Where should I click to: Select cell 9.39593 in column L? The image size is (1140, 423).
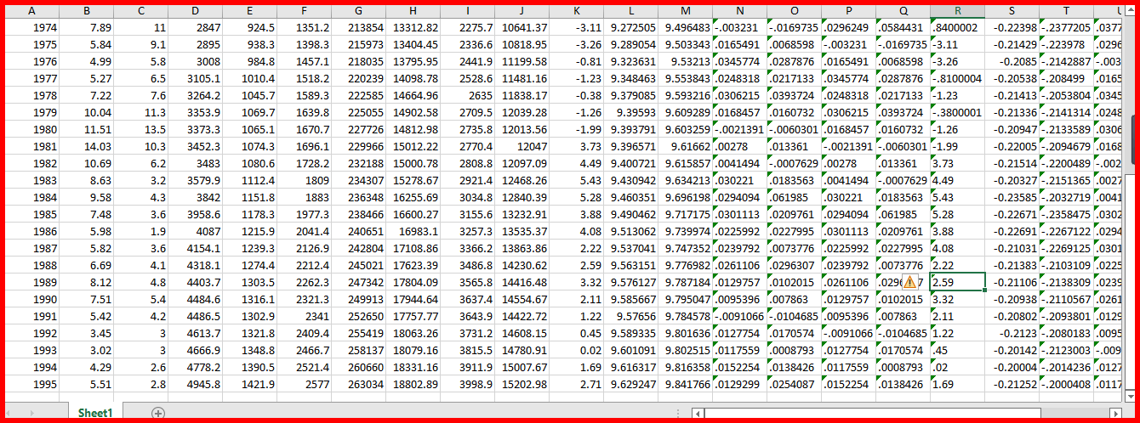630,113
